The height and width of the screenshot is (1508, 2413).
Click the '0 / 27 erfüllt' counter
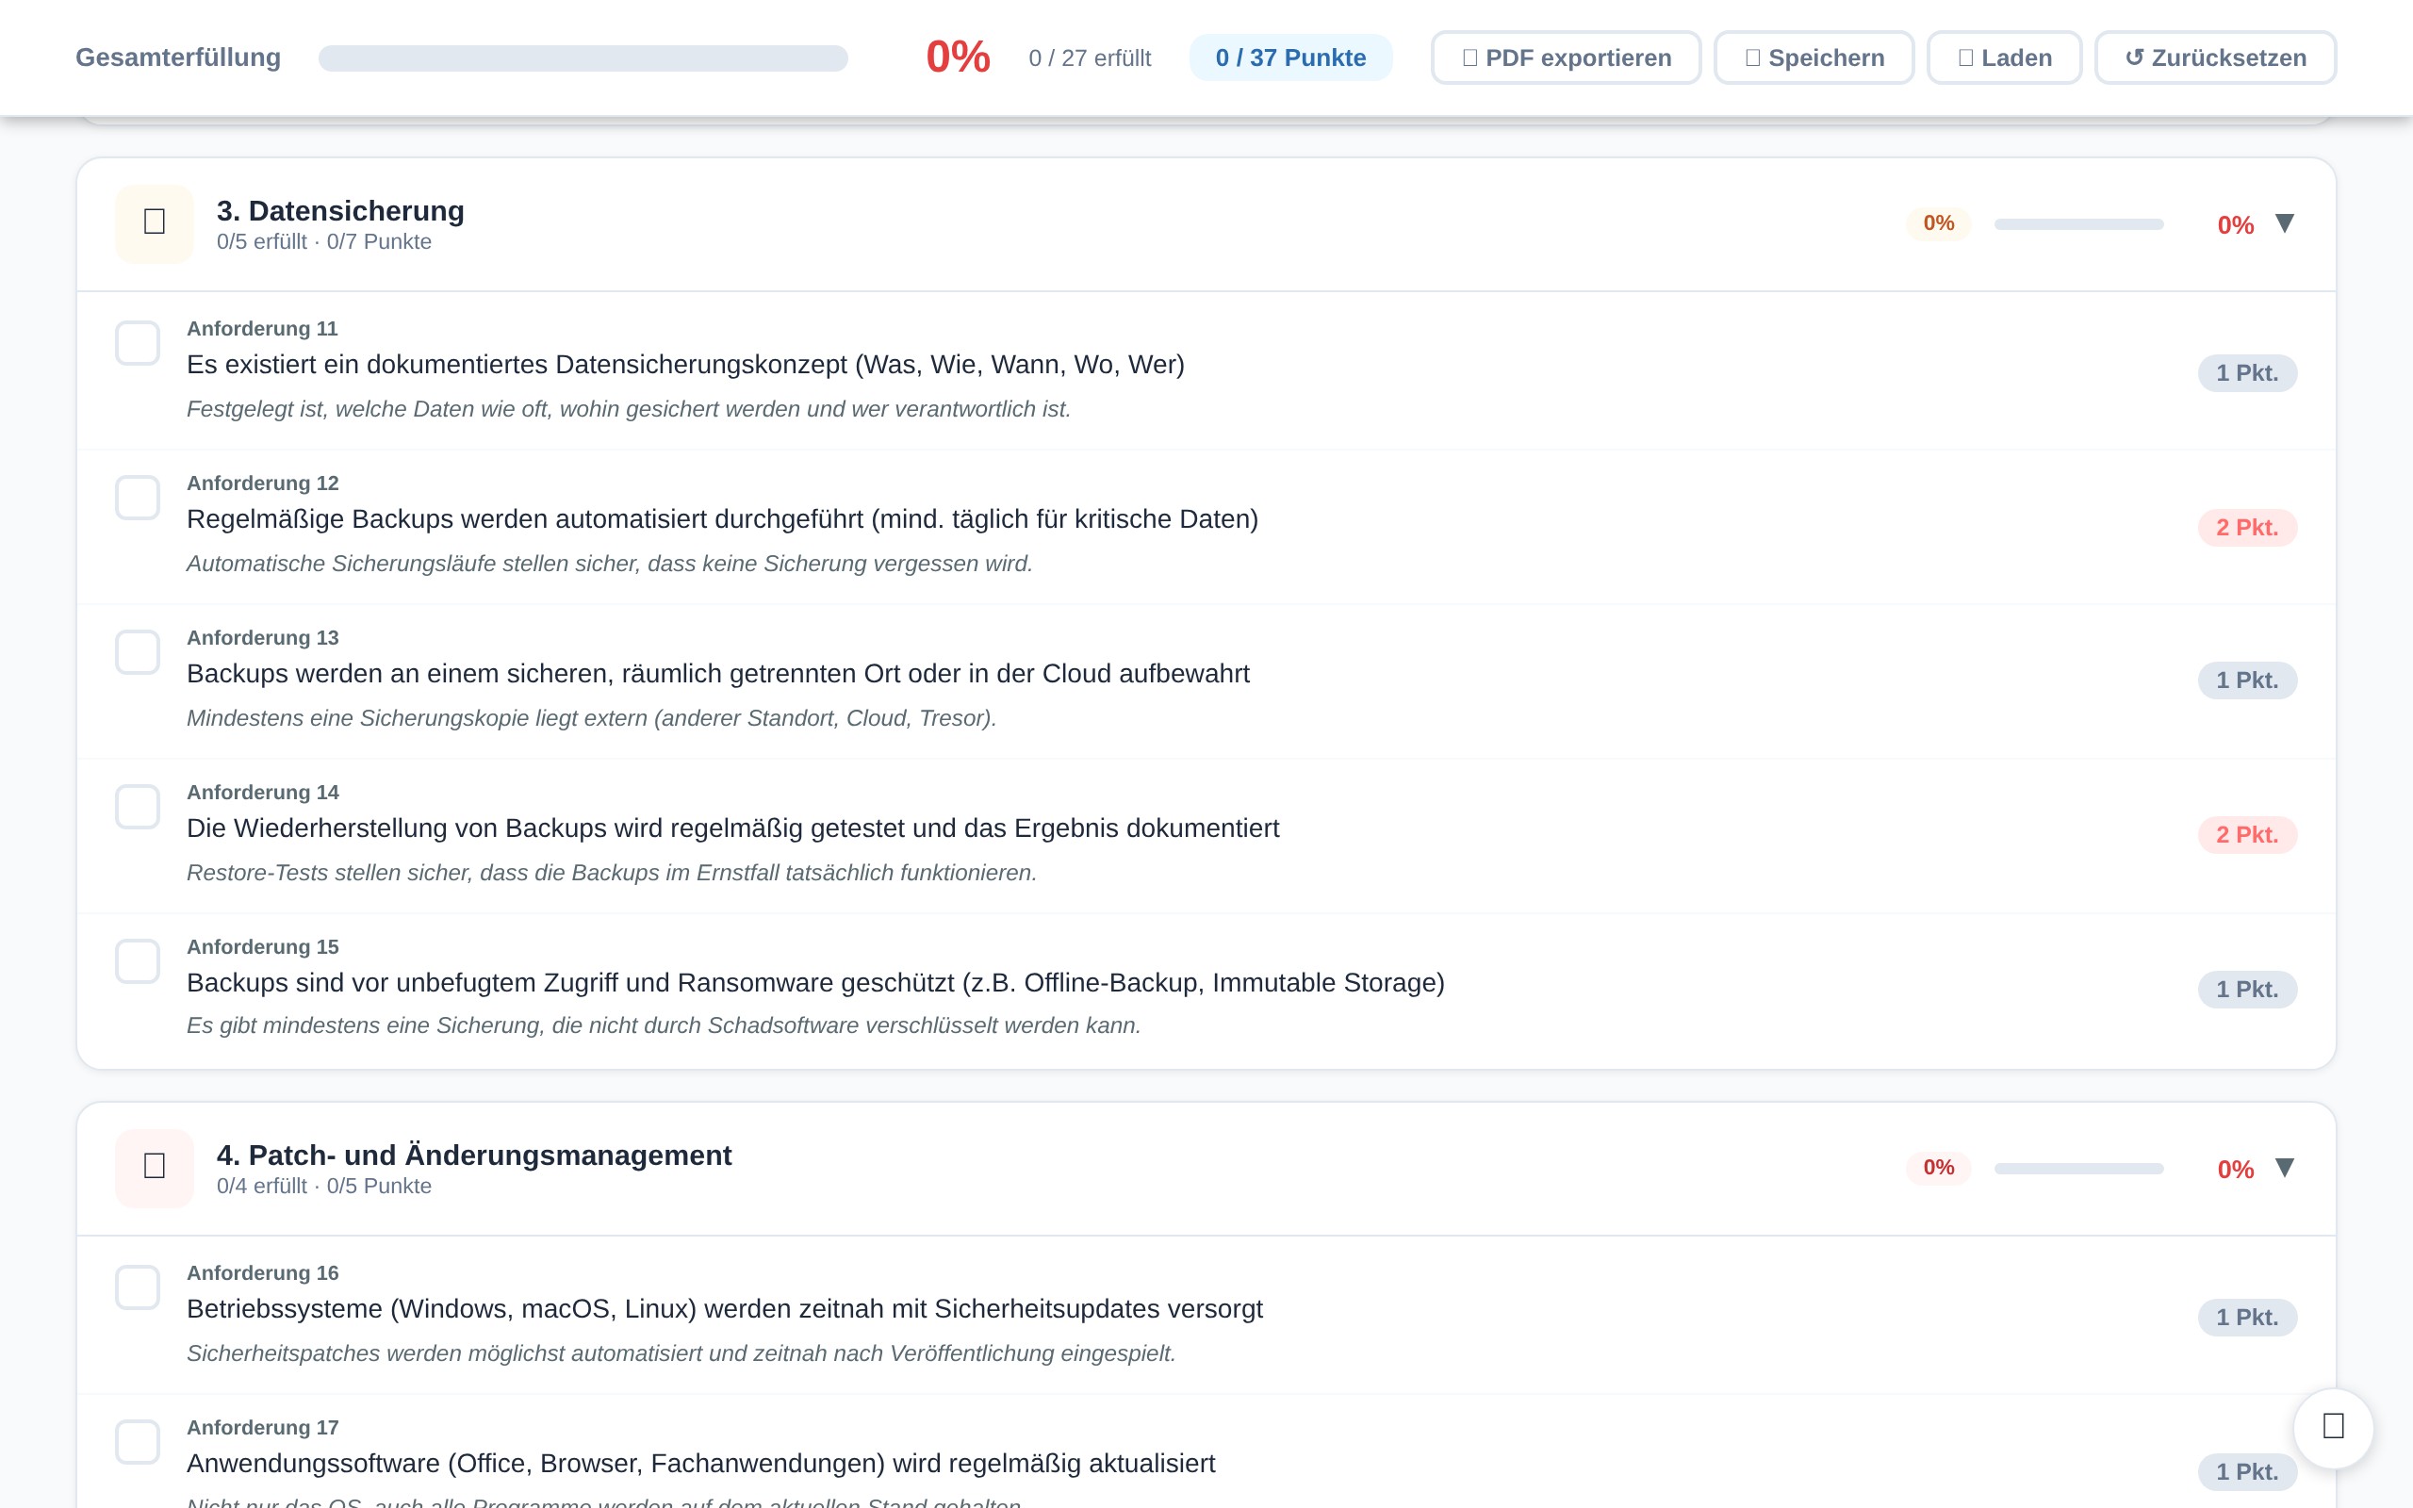(x=1090, y=57)
